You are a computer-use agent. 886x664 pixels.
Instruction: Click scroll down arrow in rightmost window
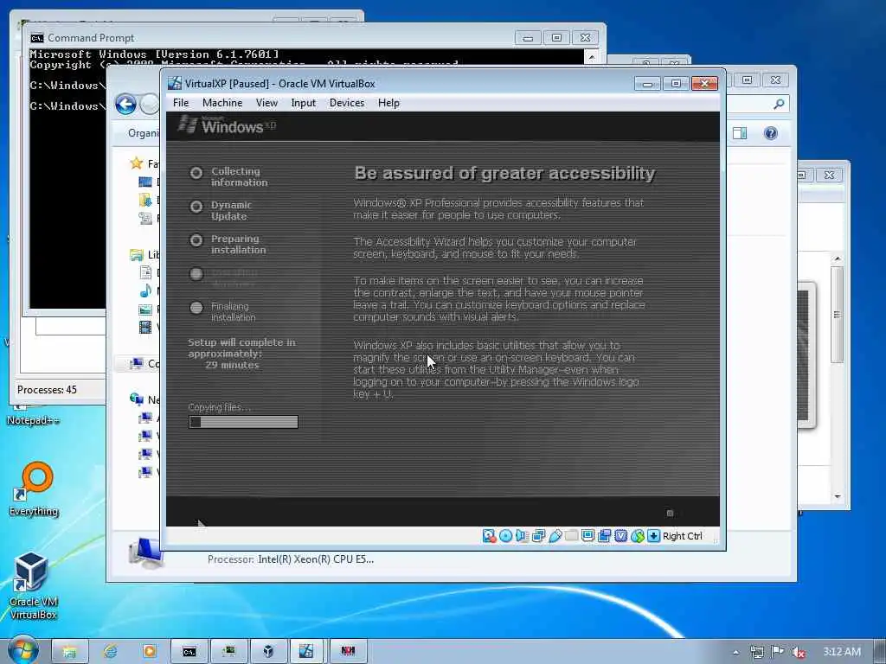click(838, 496)
